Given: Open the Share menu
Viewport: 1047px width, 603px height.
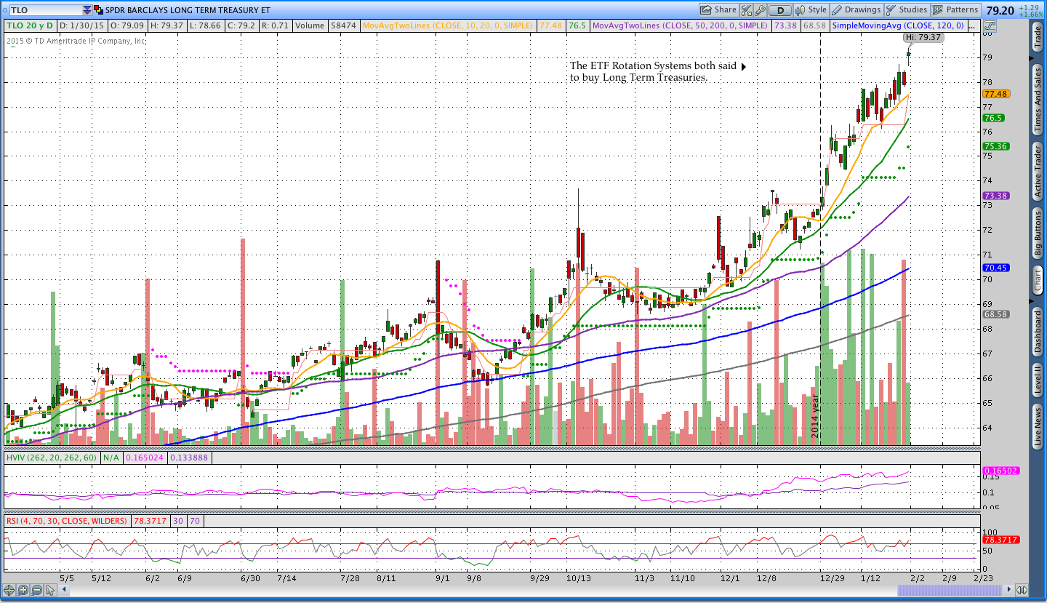Looking at the screenshot, I should click(x=718, y=10).
